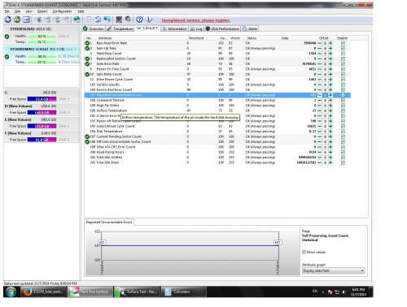
Task: Toggle the Show values checkbox
Action: pos(304,252)
